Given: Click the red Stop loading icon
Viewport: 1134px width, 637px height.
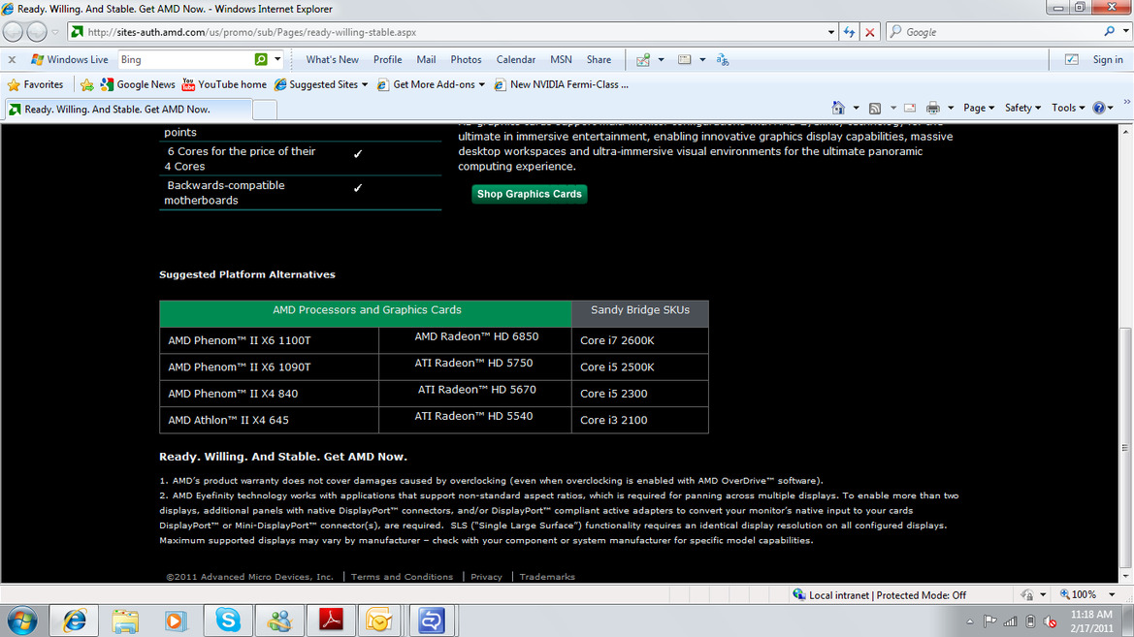Looking at the screenshot, I should point(870,32).
